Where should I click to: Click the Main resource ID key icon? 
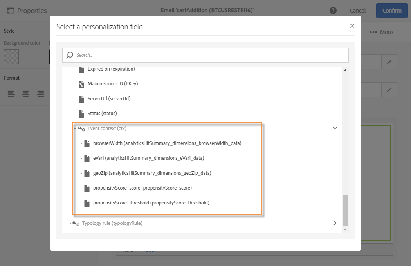[x=81, y=84]
